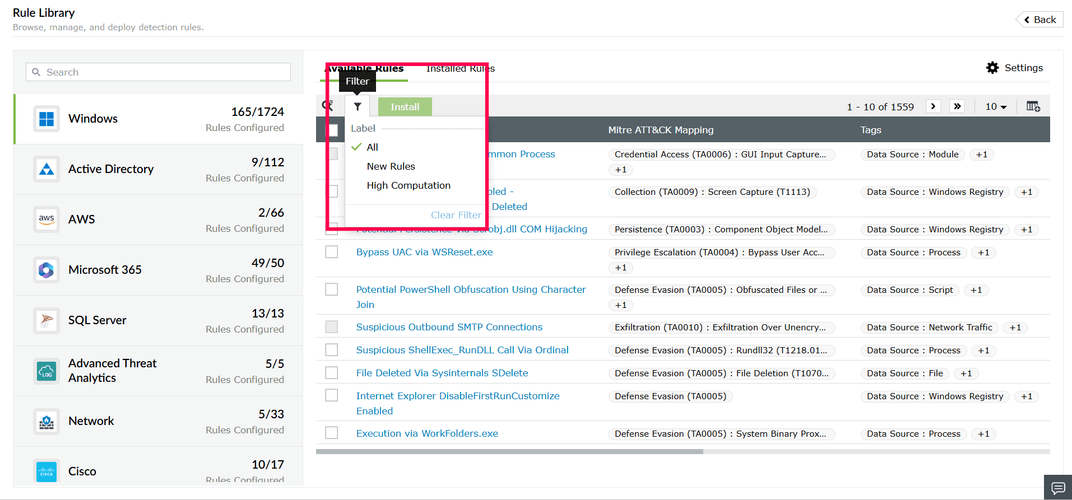Go to the next page arrow
The image size is (1072, 500).
[x=933, y=106]
